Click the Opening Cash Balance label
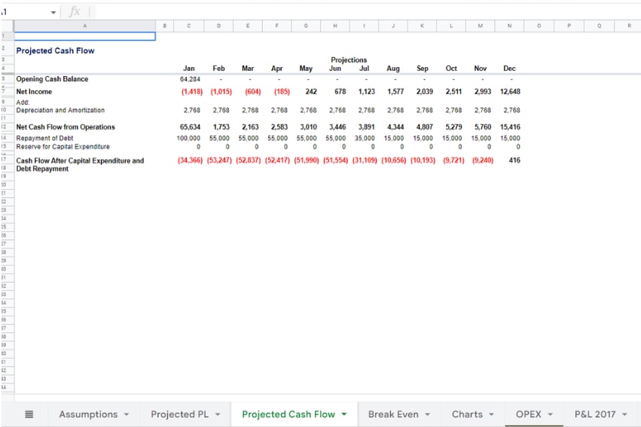The height and width of the screenshot is (427, 641). click(x=52, y=79)
